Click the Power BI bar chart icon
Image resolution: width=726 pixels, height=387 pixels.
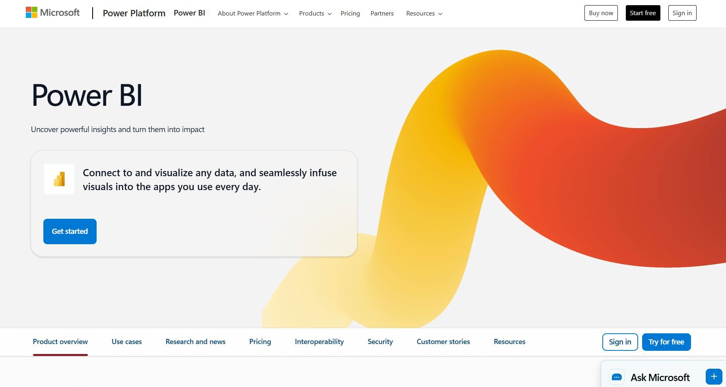pos(59,179)
